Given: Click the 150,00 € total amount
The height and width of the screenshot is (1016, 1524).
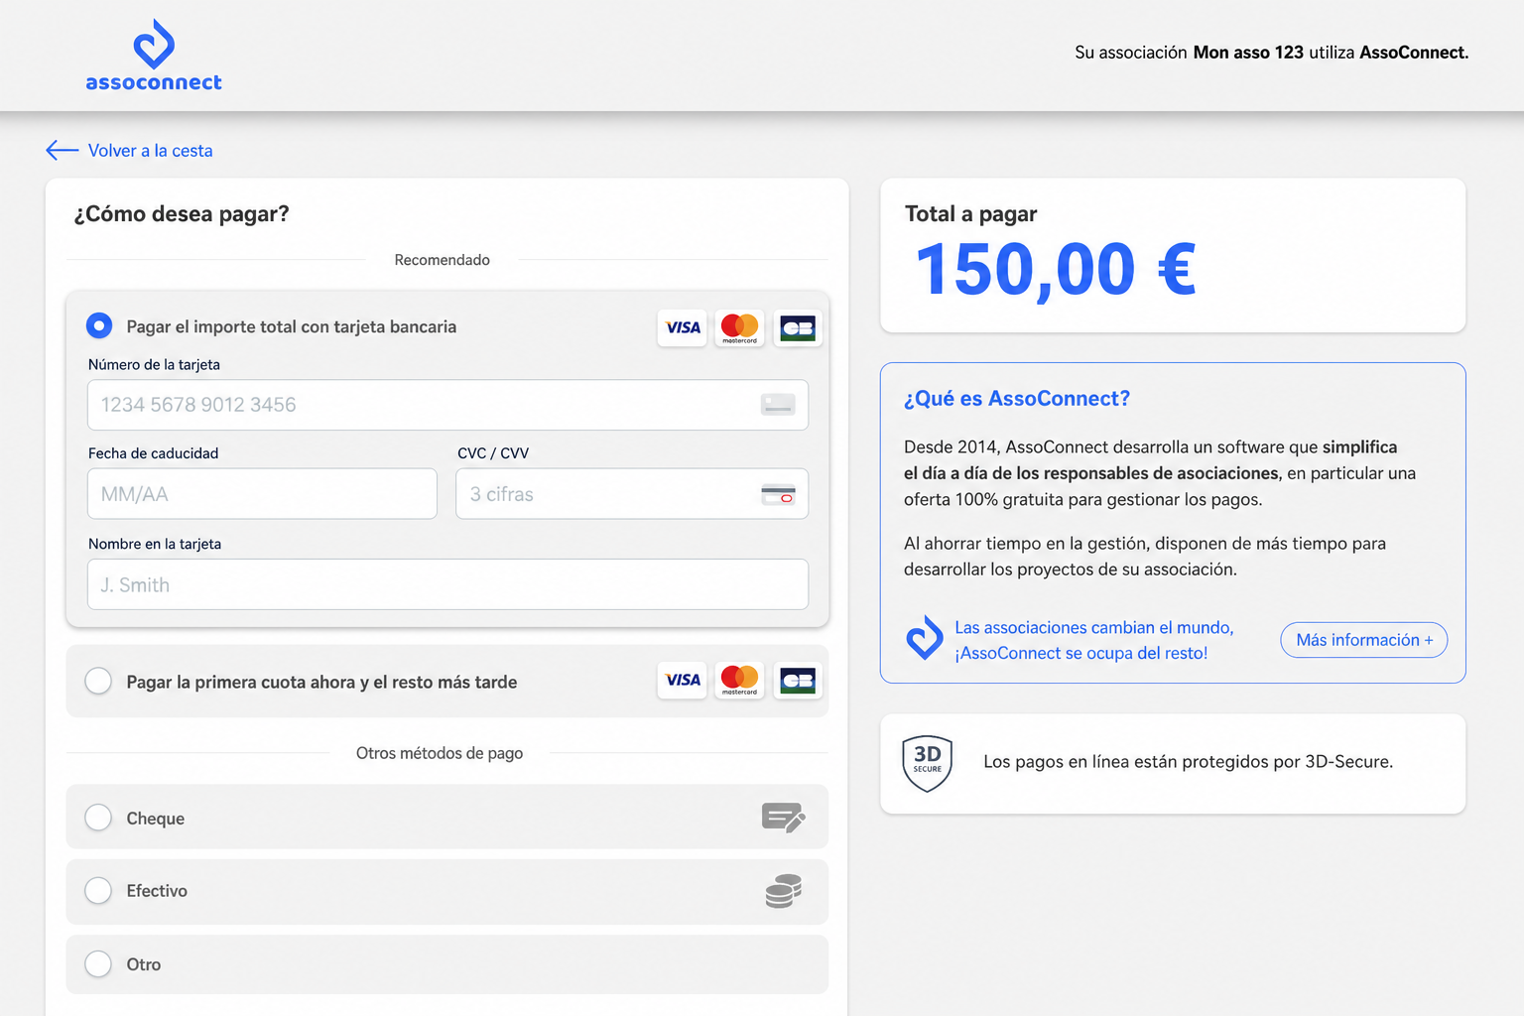Looking at the screenshot, I should [x=1056, y=270].
